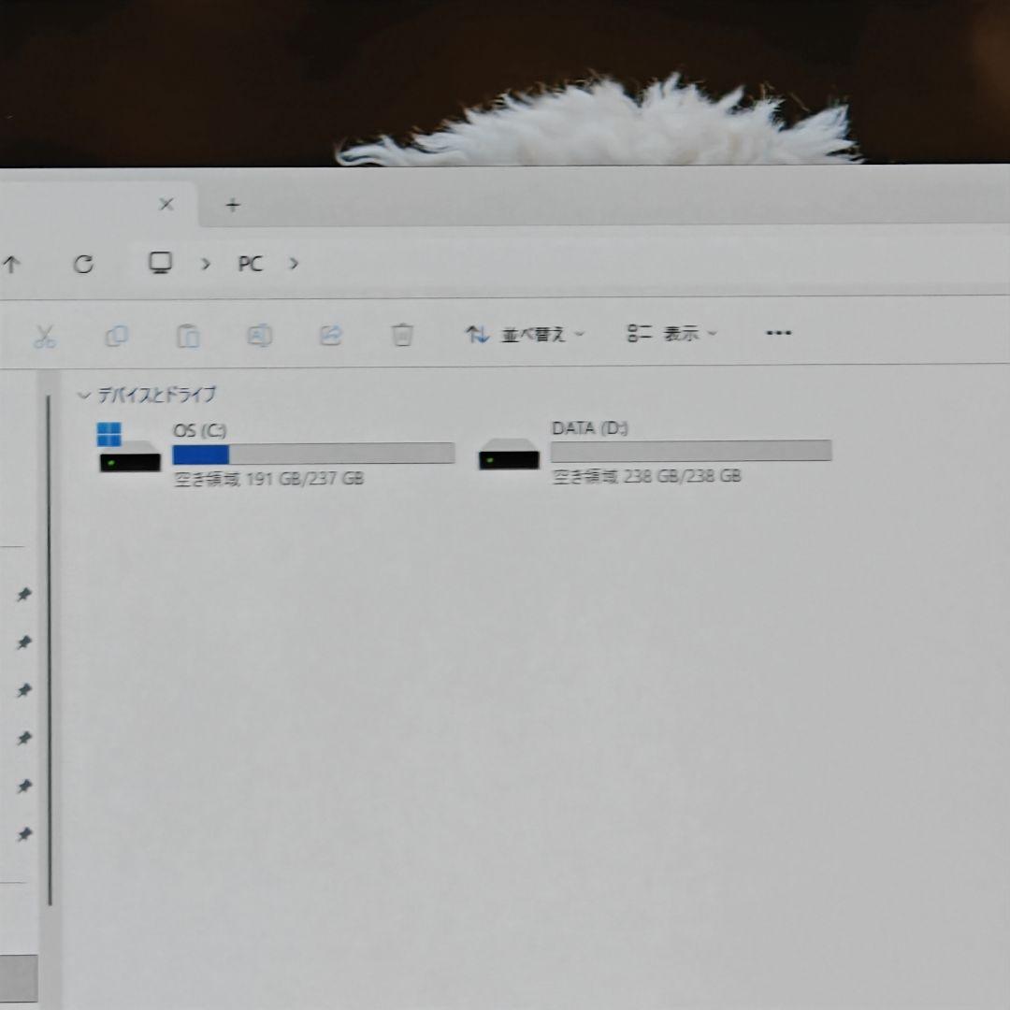Click the Copy icon in toolbar
Viewport: 1010px width, 1010px height.
click(x=117, y=336)
